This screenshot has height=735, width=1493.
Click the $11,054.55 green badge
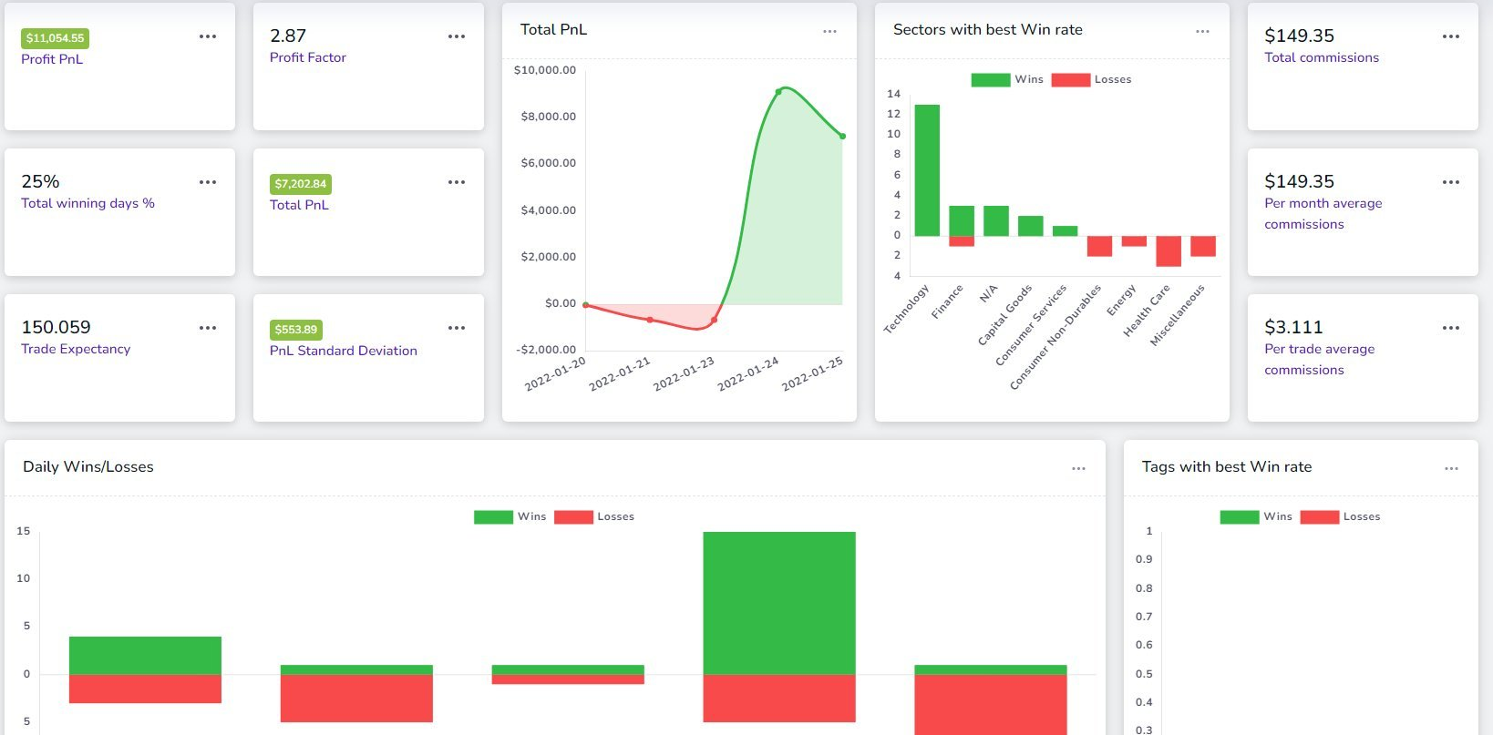point(55,38)
